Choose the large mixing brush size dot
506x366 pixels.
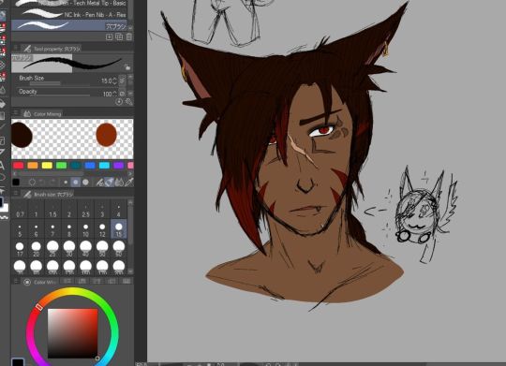point(85,183)
